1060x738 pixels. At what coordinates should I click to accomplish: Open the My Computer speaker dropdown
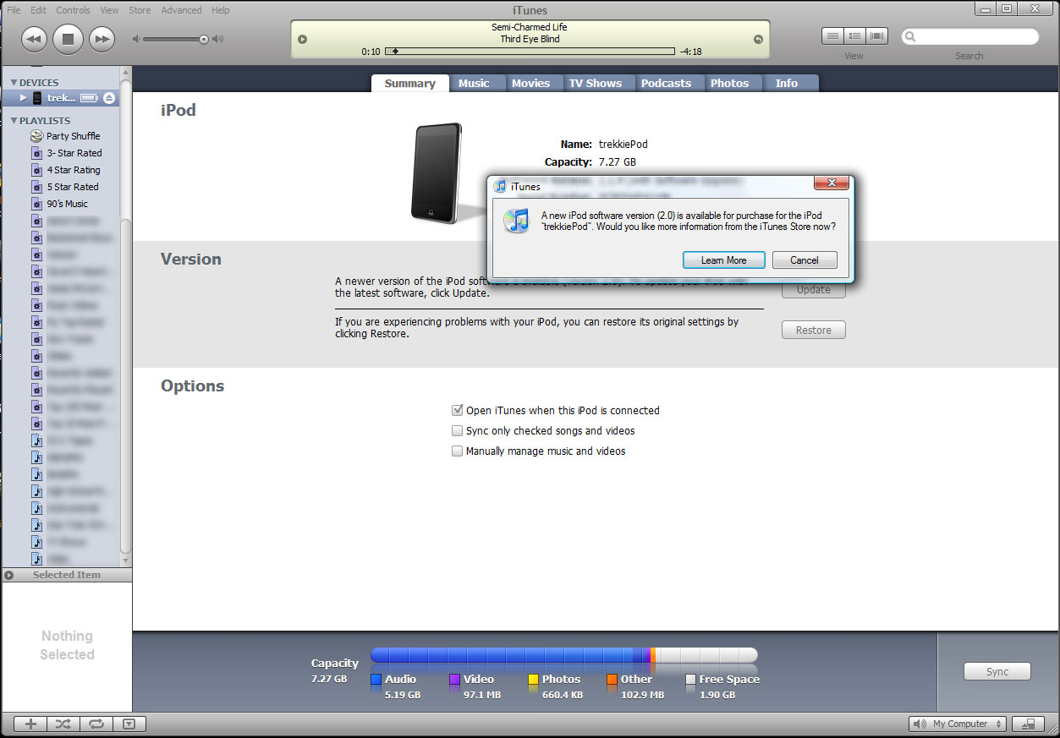958,724
